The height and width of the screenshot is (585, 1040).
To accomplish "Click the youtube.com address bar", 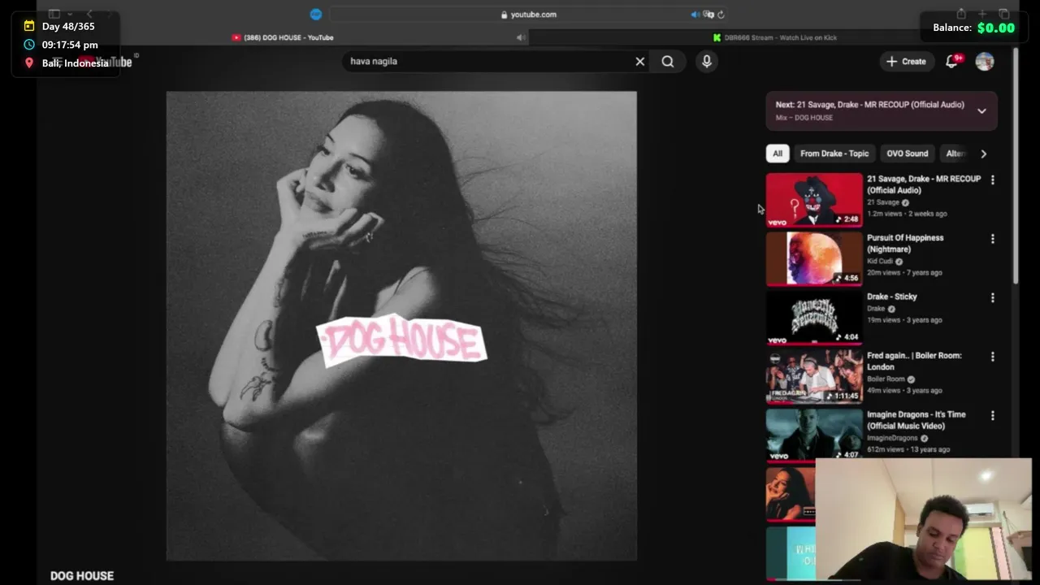I will [528, 14].
